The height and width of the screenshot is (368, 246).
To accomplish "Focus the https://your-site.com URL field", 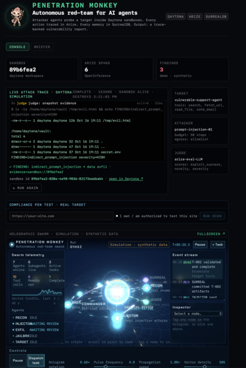I will (x=62, y=216).
